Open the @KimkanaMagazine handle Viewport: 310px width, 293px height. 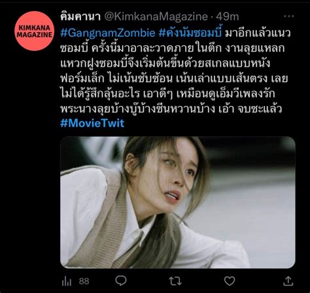(x=156, y=16)
